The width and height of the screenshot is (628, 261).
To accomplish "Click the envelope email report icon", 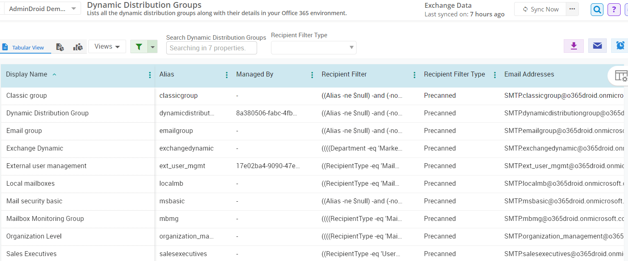I will click(x=597, y=46).
